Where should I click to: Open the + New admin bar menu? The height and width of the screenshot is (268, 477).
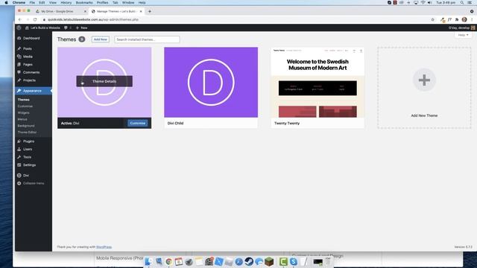[81, 28]
